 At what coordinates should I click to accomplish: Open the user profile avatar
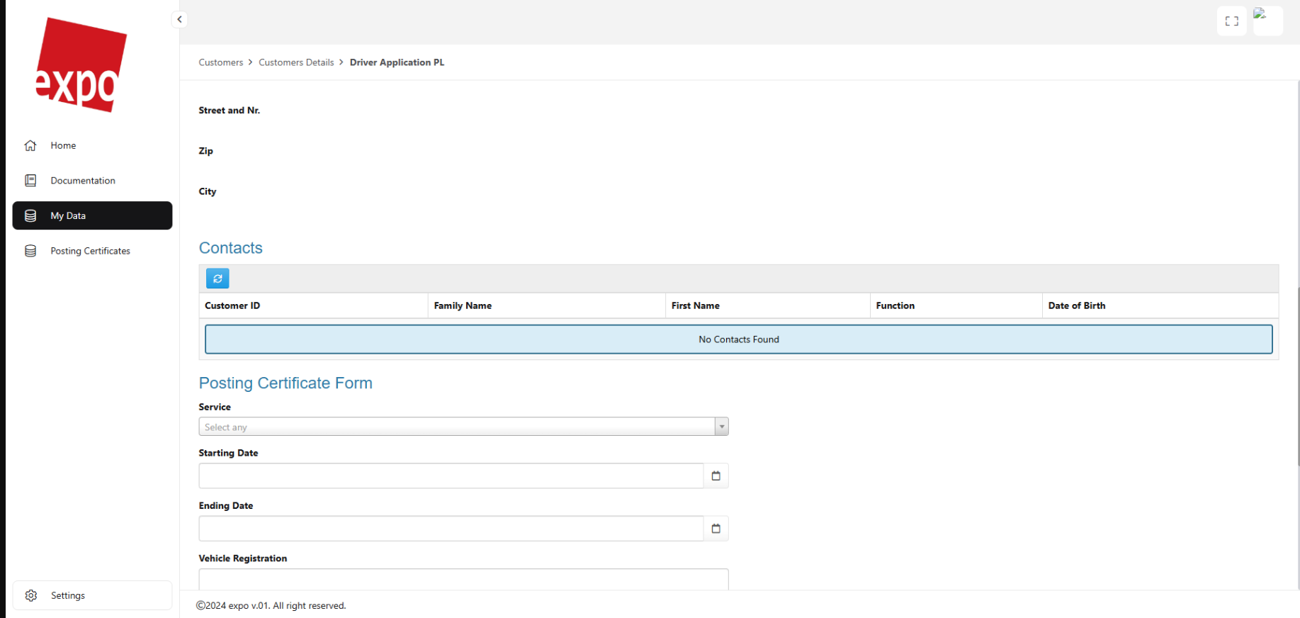click(x=1267, y=21)
